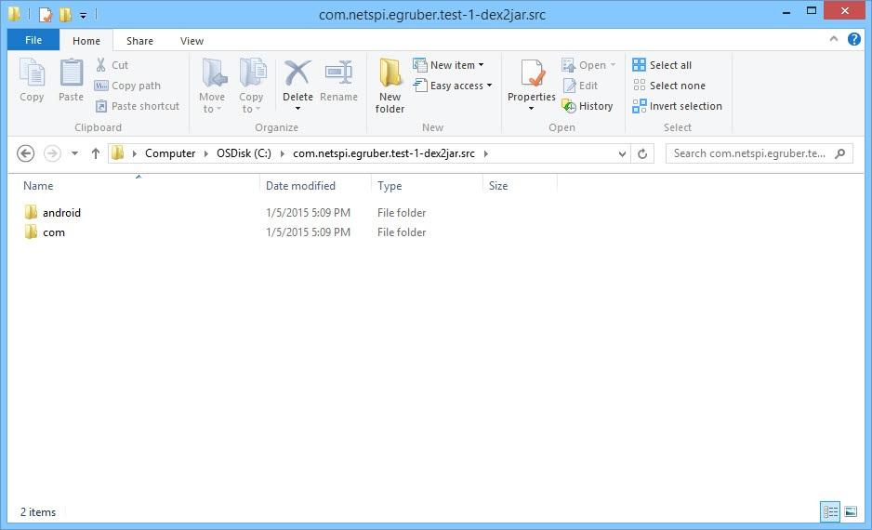The height and width of the screenshot is (530, 872).
Task: Switch to the View ribbon tab
Action: [192, 41]
